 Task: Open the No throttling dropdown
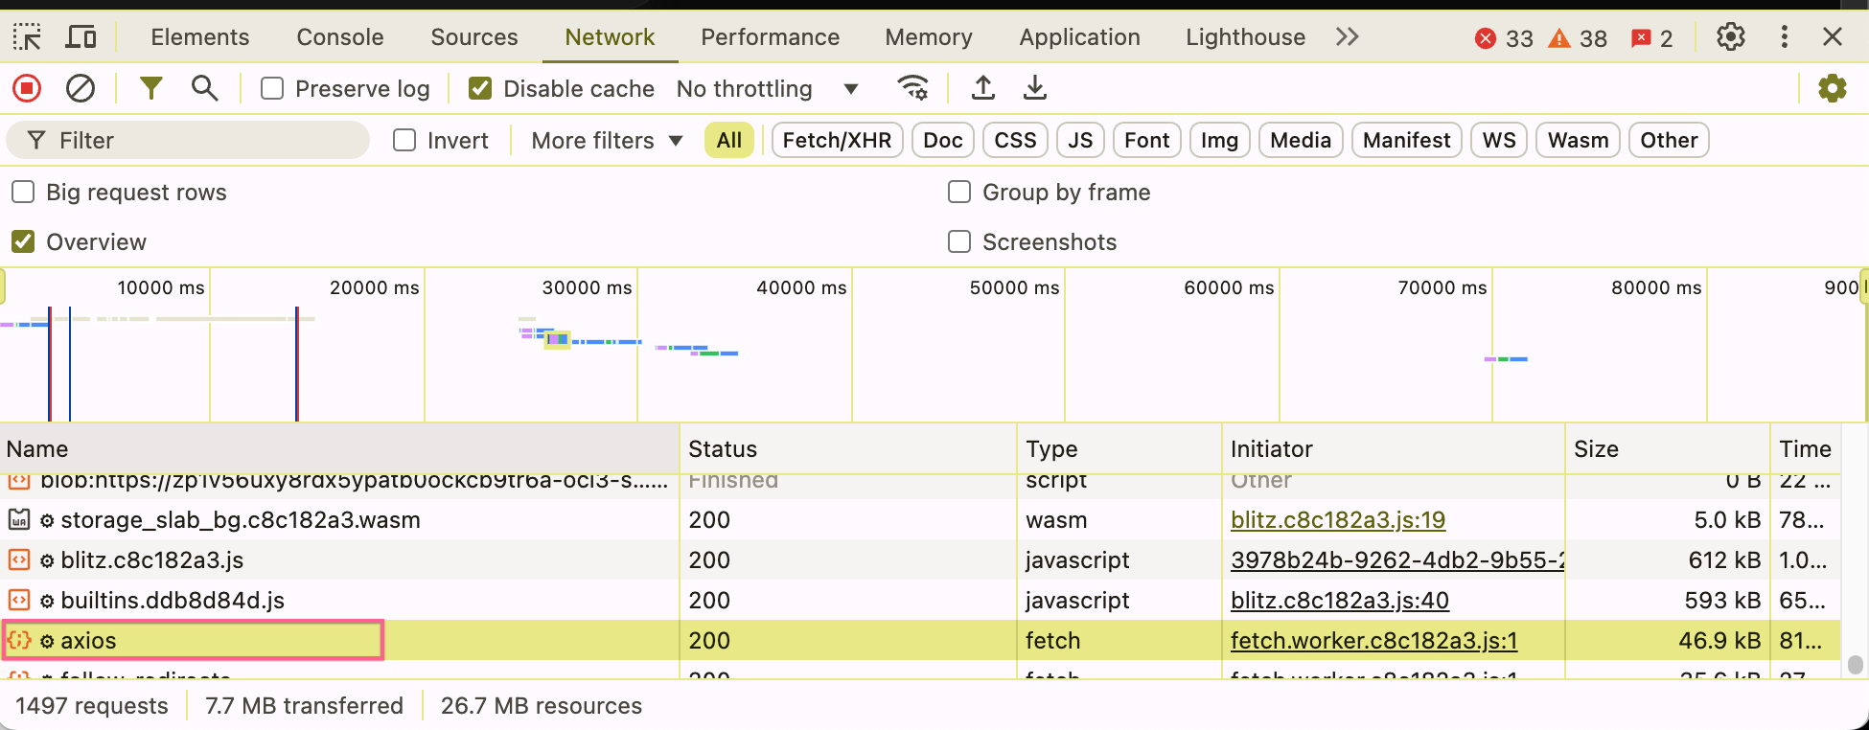click(767, 89)
